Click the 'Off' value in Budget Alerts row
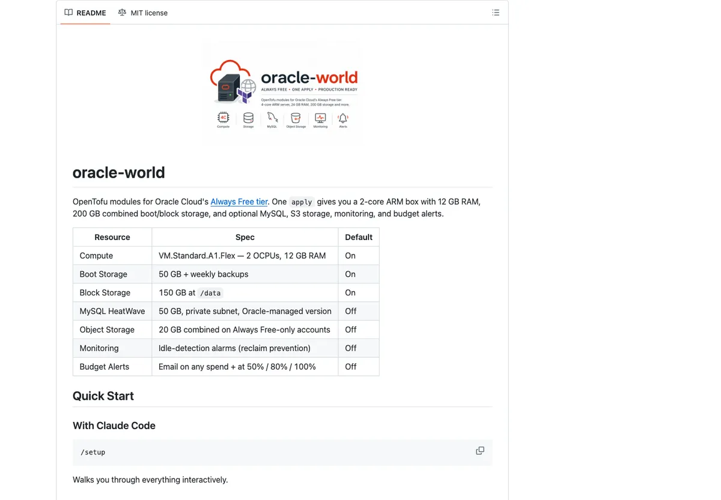This screenshot has height=500, width=721. pyautogui.click(x=351, y=367)
